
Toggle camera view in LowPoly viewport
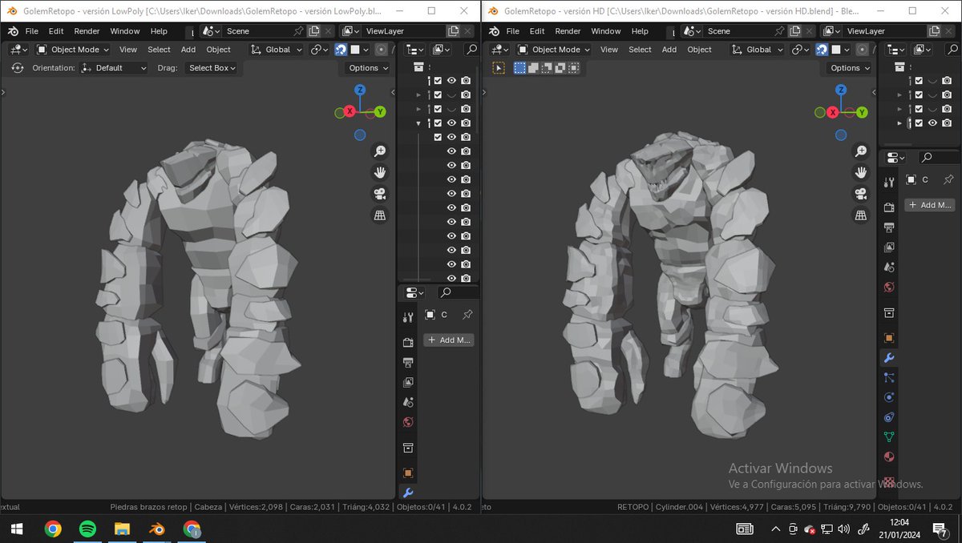(x=379, y=194)
